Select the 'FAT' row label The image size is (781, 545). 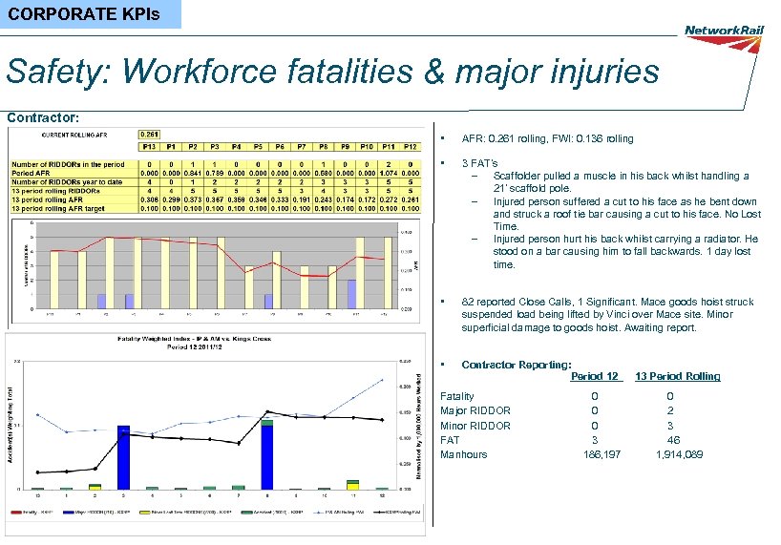[450, 440]
